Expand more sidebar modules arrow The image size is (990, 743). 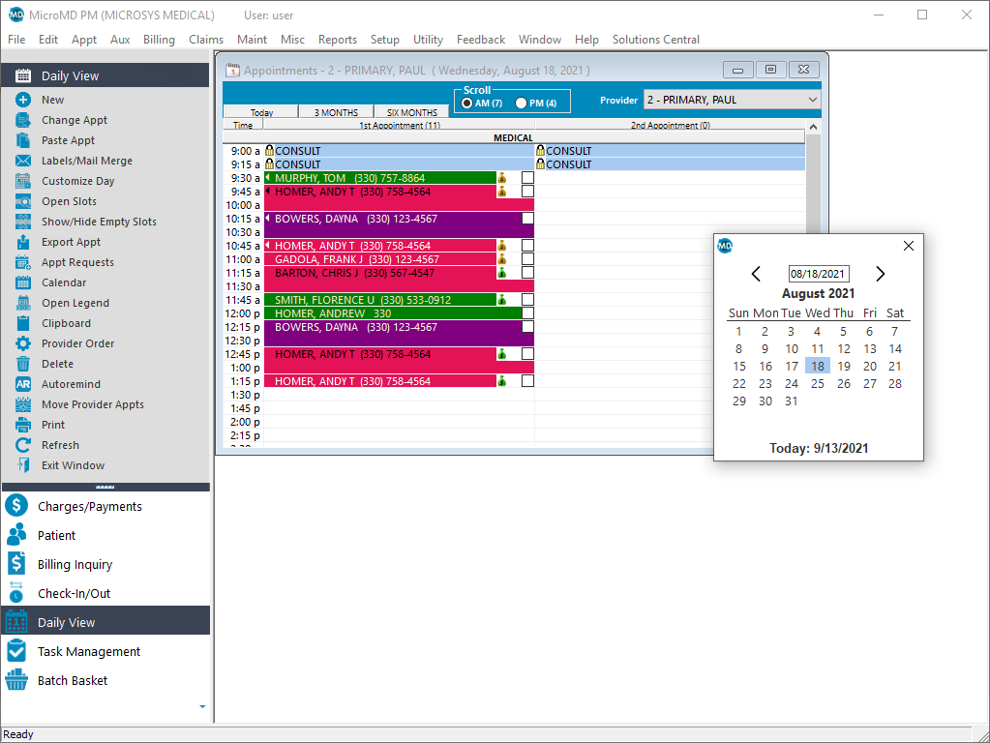click(202, 706)
